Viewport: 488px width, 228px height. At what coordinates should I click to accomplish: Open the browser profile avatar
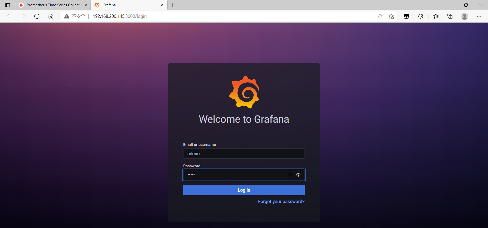(x=465, y=16)
